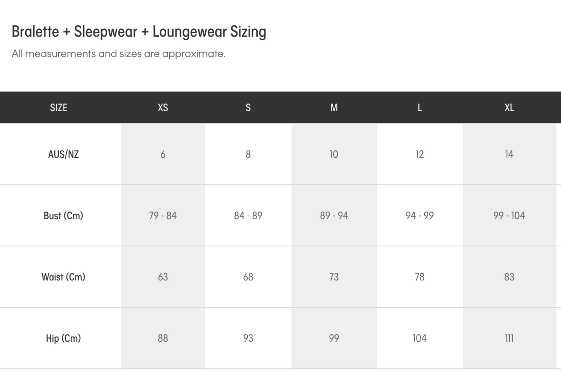Select the S size column header

coord(248,108)
